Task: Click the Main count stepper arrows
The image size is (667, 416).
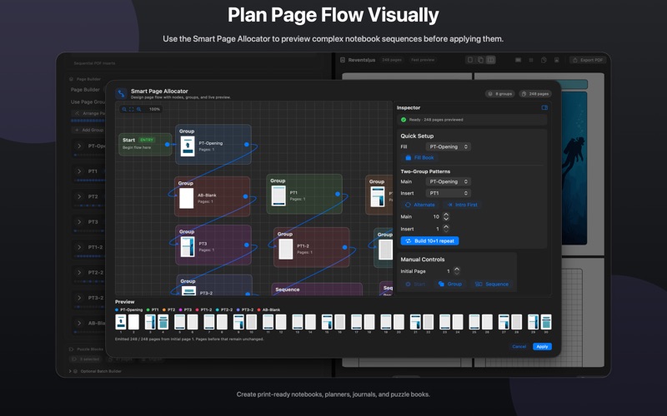Action: click(x=446, y=216)
